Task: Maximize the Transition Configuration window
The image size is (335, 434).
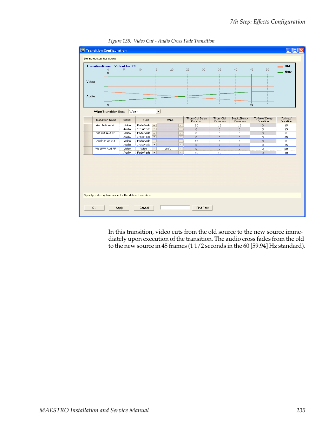Action: click(x=295, y=50)
